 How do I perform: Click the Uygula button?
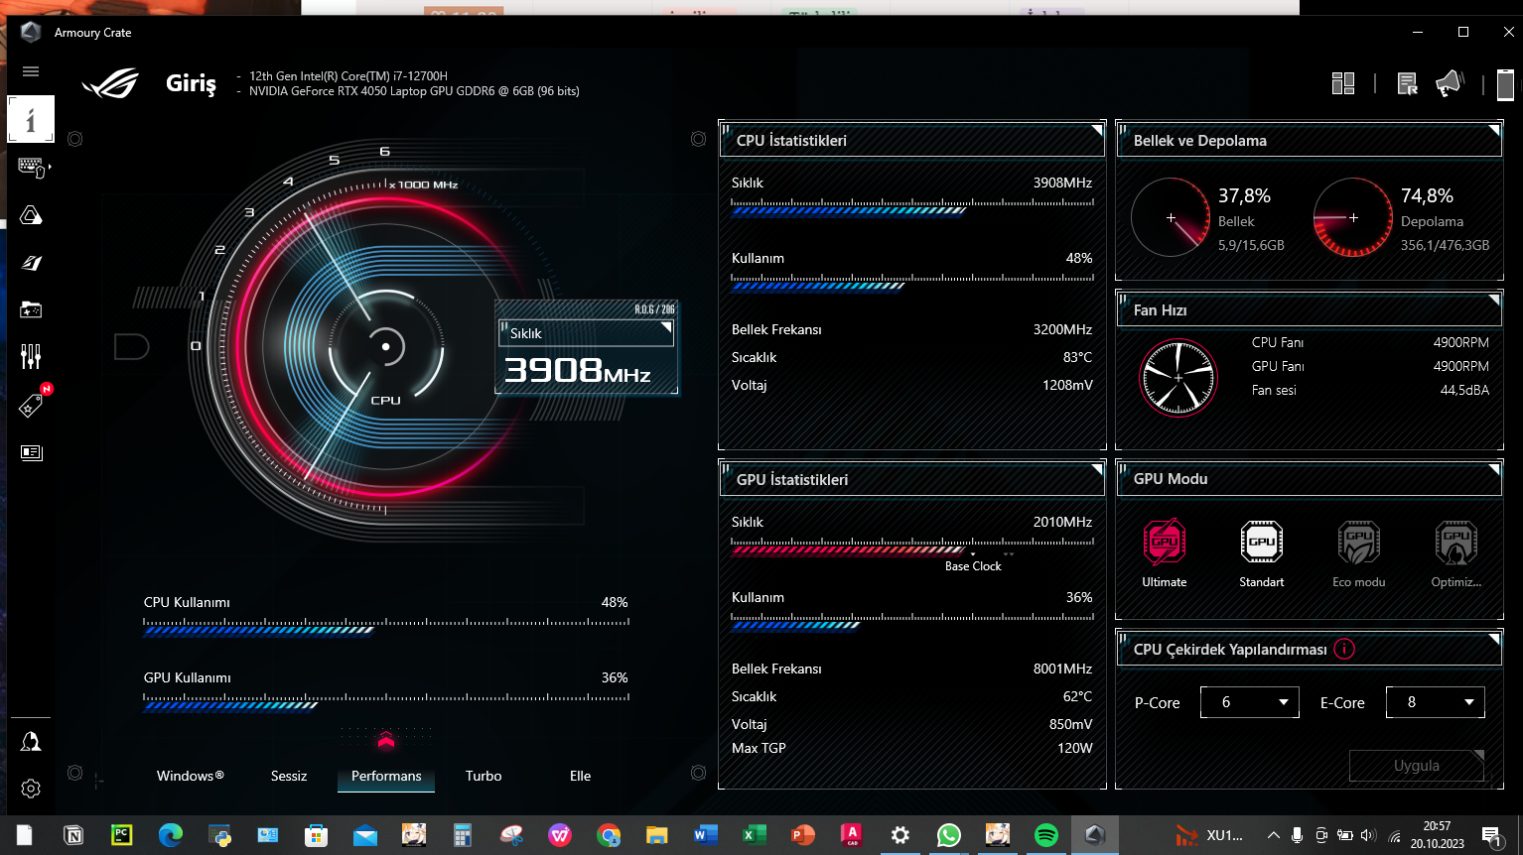(1417, 766)
